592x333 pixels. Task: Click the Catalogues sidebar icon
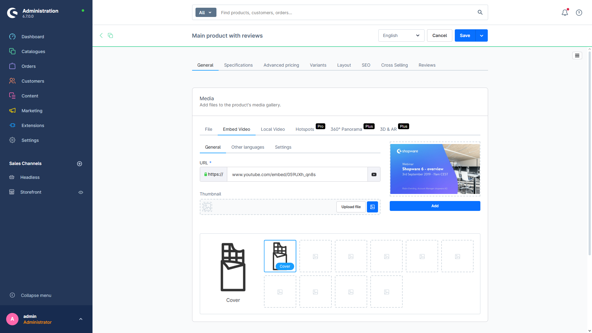[x=12, y=51]
